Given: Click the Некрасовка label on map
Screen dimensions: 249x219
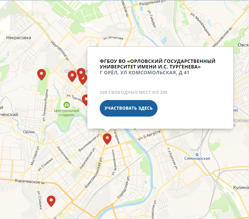Looking at the screenshot, I should [19, 38].
